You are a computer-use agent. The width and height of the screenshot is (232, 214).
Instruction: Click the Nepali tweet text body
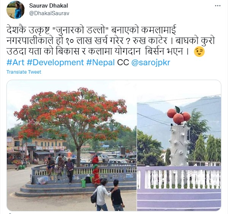click(x=110, y=41)
